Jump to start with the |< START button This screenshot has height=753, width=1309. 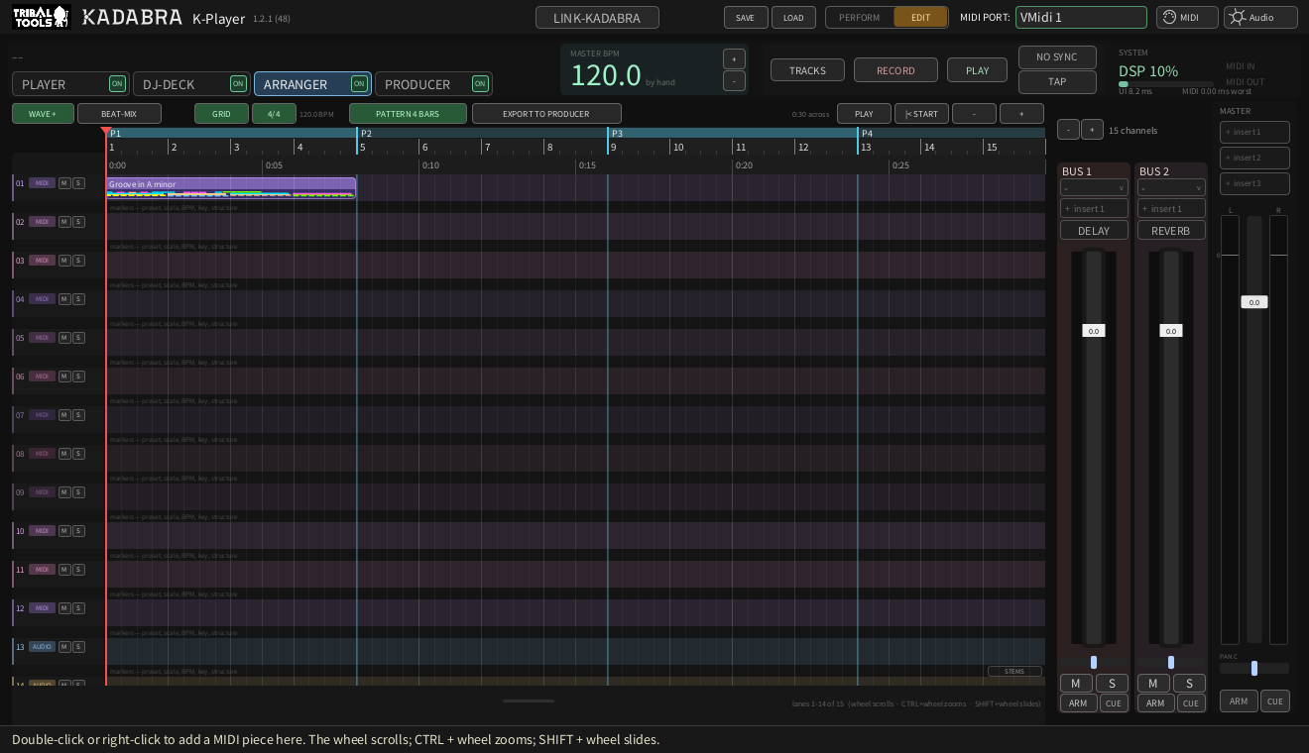click(921, 114)
